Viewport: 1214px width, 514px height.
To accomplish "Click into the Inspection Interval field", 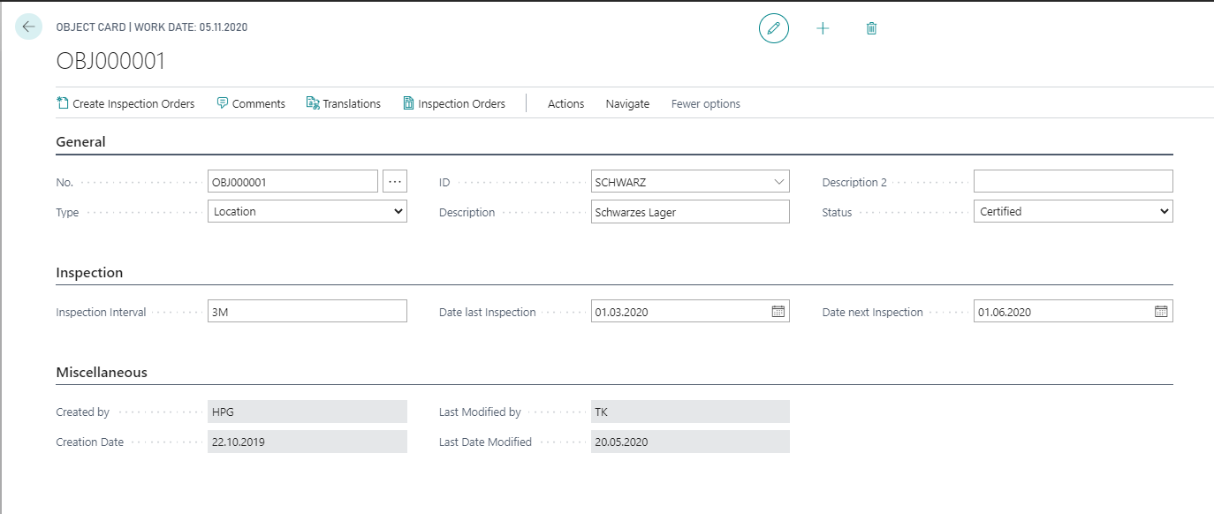I will (x=307, y=311).
